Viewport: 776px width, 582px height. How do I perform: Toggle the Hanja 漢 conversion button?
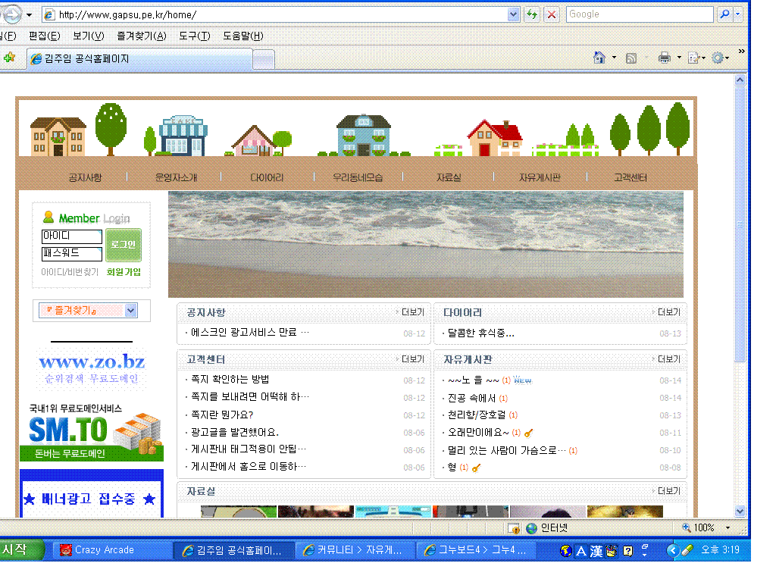pos(596,551)
